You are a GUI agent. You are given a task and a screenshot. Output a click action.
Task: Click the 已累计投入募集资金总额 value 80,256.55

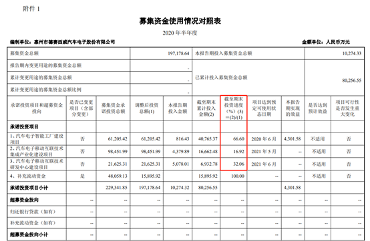pos(351,81)
